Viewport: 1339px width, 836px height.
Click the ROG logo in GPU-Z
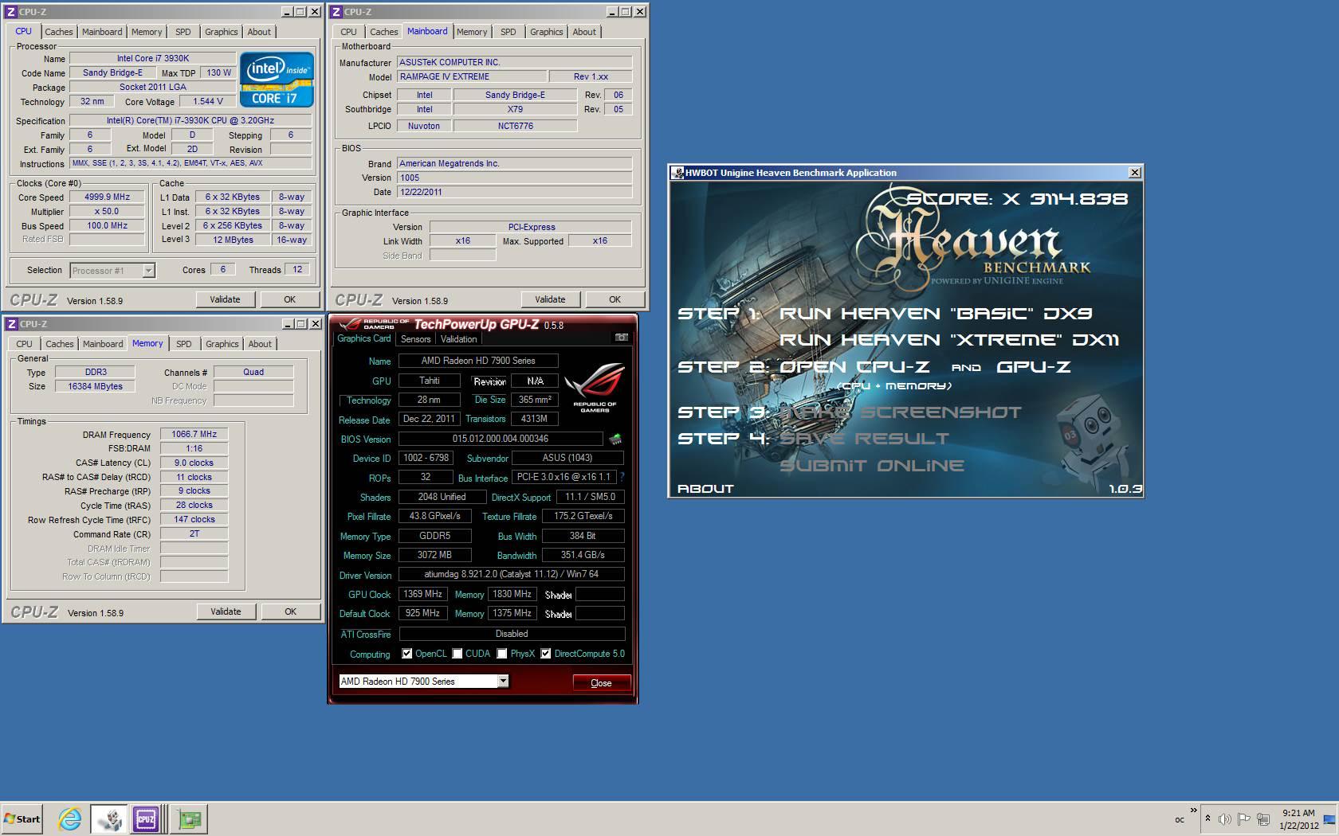point(595,387)
